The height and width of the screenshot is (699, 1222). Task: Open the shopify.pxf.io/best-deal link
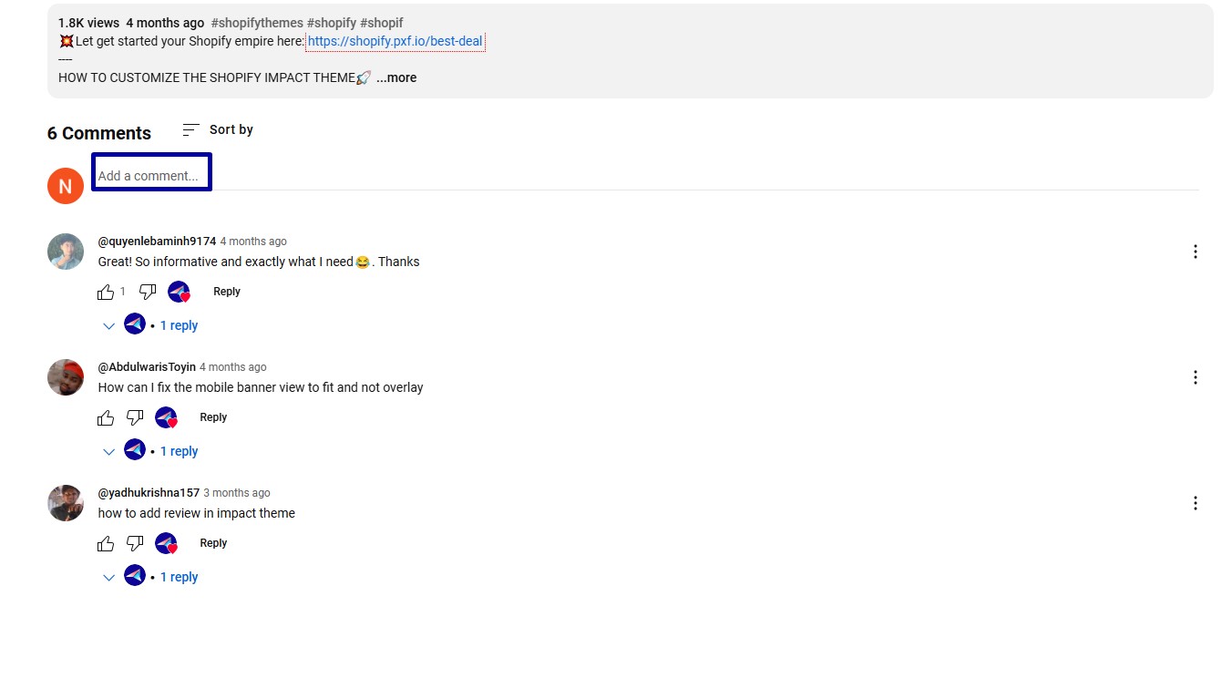tap(395, 41)
